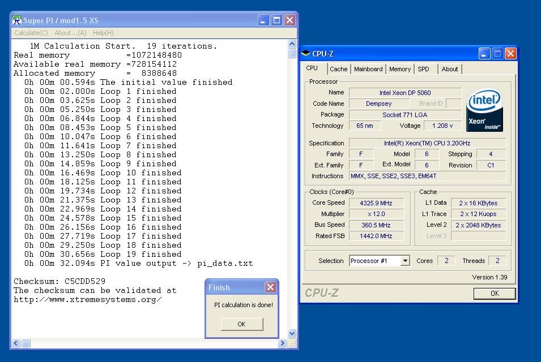
Task: Click the Technology value '65 nm'
Action: tap(365, 126)
